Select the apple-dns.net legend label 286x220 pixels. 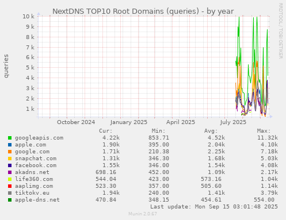click(x=37, y=200)
